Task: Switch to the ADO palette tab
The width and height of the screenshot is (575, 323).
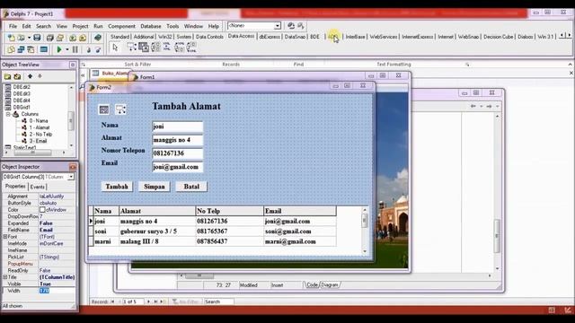Action: coord(333,37)
